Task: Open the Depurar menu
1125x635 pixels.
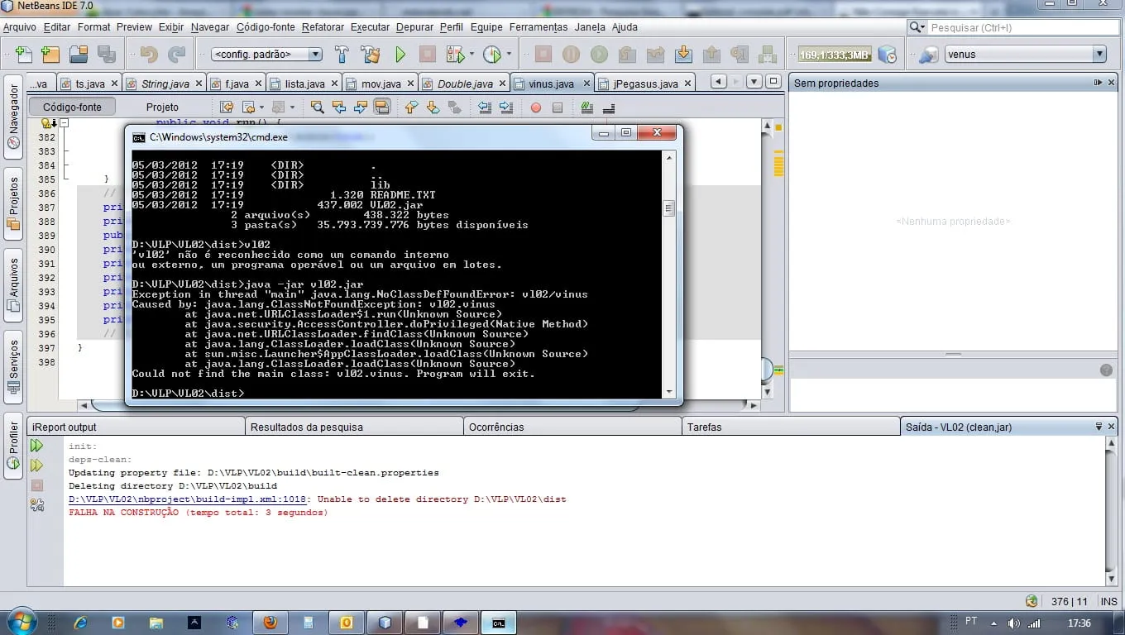Action: pyautogui.click(x=414, y=27)
